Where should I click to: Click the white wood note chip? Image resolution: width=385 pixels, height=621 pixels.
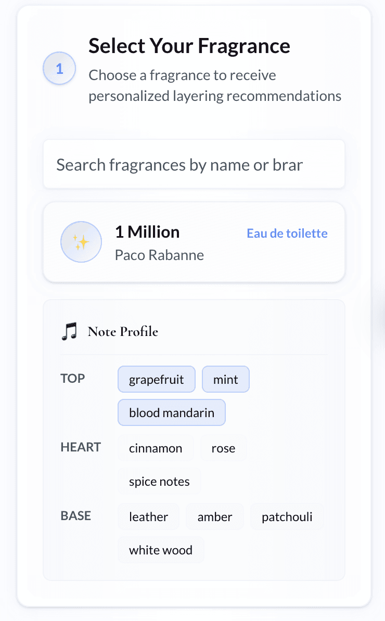[x=161, y=550]
